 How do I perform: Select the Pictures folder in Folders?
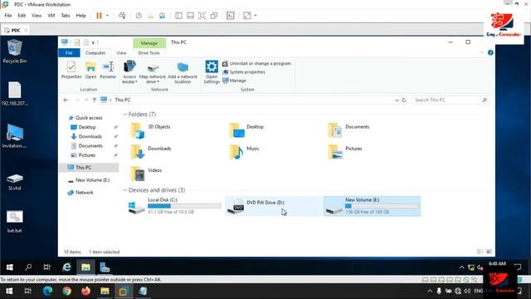click(345, 152)
